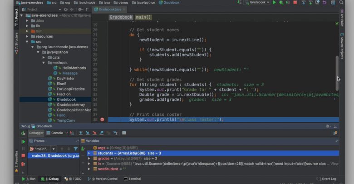This screenshot has width=354, height=184.
Task: Click the editor vertical scrollbar thumb
Action: [x=337, y=73]
